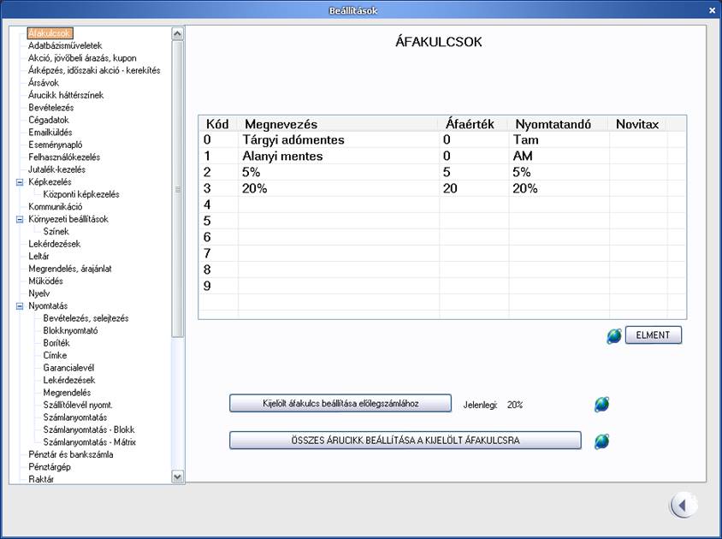Screen dimensions: 722x539
Task: Open Cégadatok settings in tree
Action: point(49,120)
